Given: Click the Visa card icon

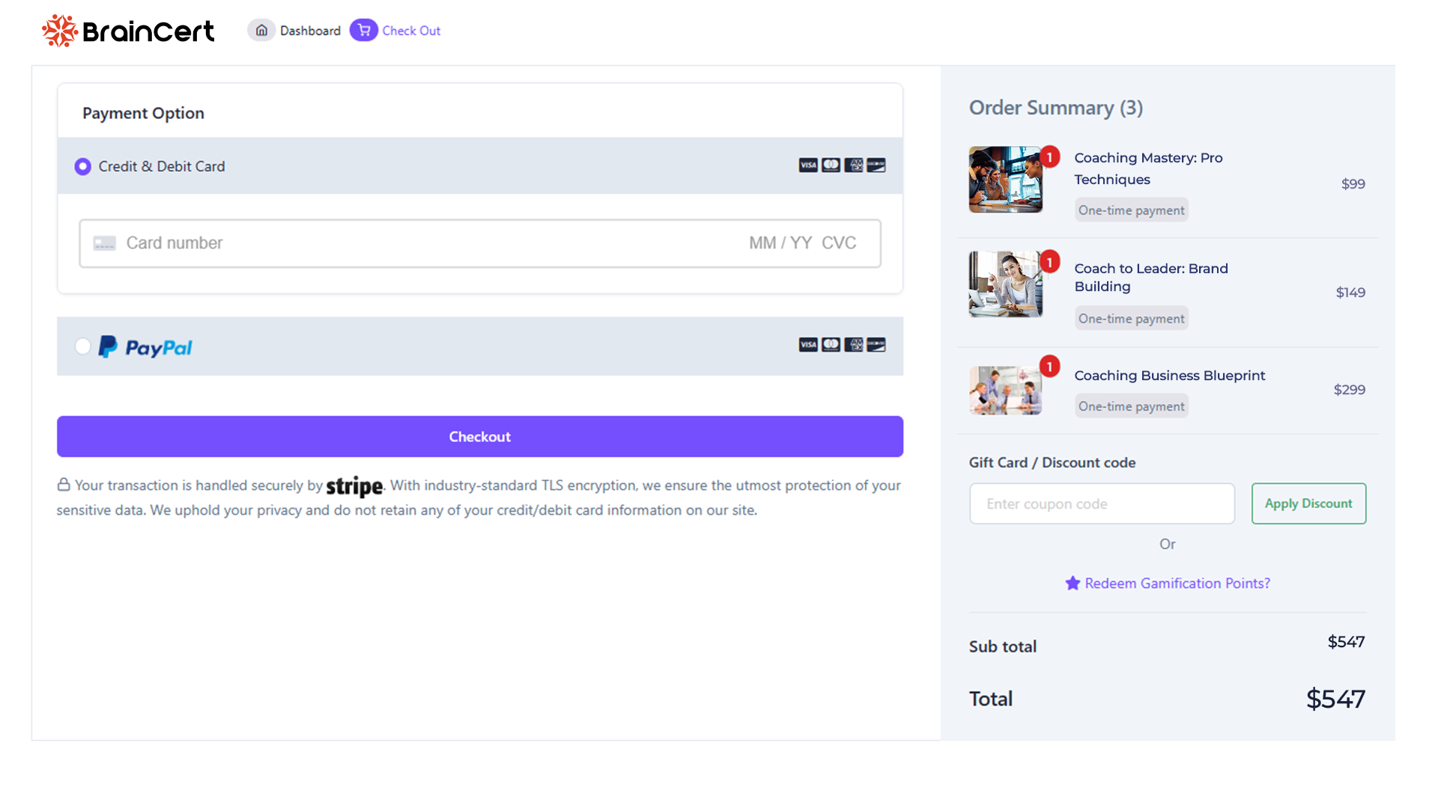Looking at the screenshot, I should point(808,165).
